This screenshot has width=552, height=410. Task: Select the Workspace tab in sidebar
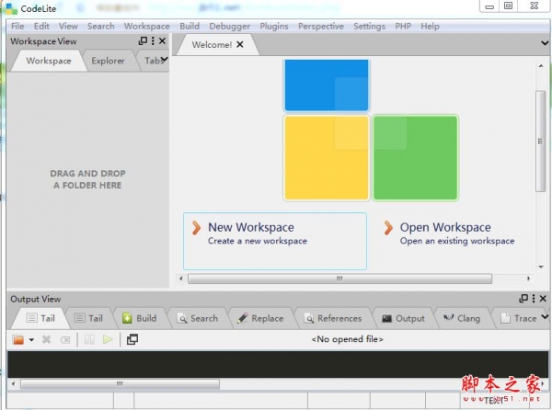coord(49,61)
